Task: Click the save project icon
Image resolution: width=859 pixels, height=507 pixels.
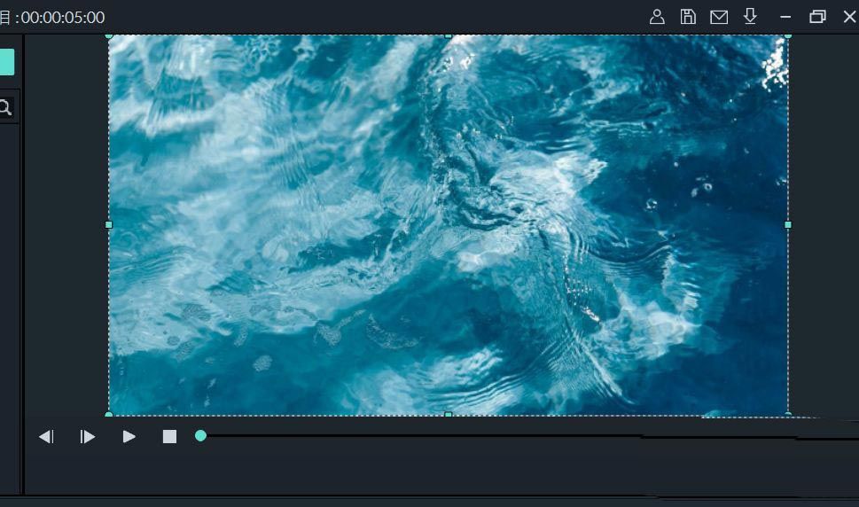Action: point(688,17)
